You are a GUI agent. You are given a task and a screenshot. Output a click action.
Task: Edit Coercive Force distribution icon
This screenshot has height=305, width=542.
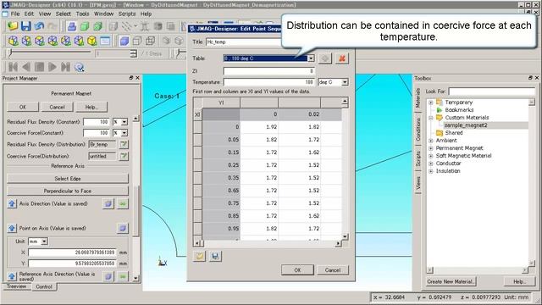pyautogui.click(x=124, y=156)
